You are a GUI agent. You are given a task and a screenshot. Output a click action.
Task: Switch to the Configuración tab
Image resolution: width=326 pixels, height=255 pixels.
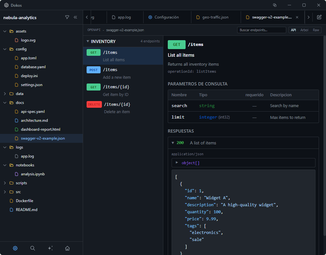pyautogui.click(x=166, y=17)
